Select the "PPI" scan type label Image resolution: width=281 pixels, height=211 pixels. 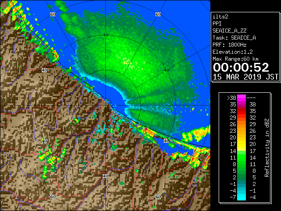coord(217,24)
